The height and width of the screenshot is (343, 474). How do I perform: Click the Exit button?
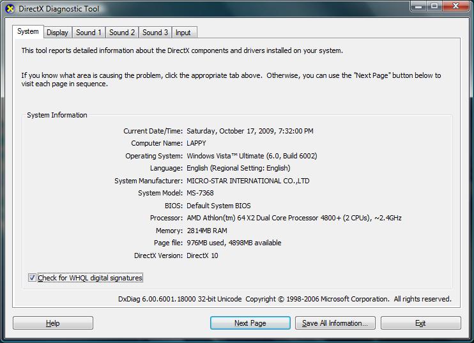(421, 323)
